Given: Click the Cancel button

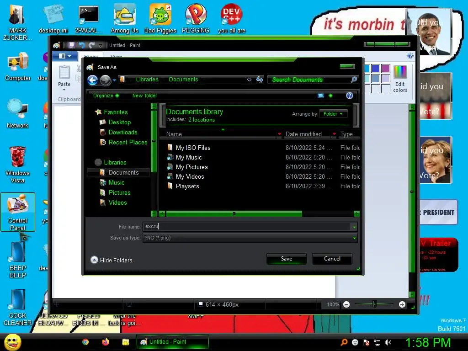Looking at the screenshot, I should 332,259.
